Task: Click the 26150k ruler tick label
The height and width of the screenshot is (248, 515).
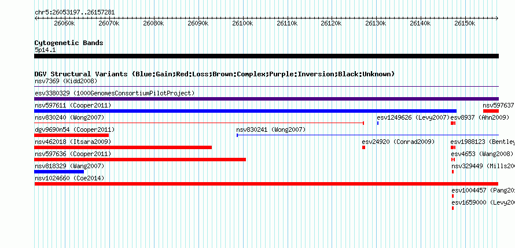Action: 465,23
